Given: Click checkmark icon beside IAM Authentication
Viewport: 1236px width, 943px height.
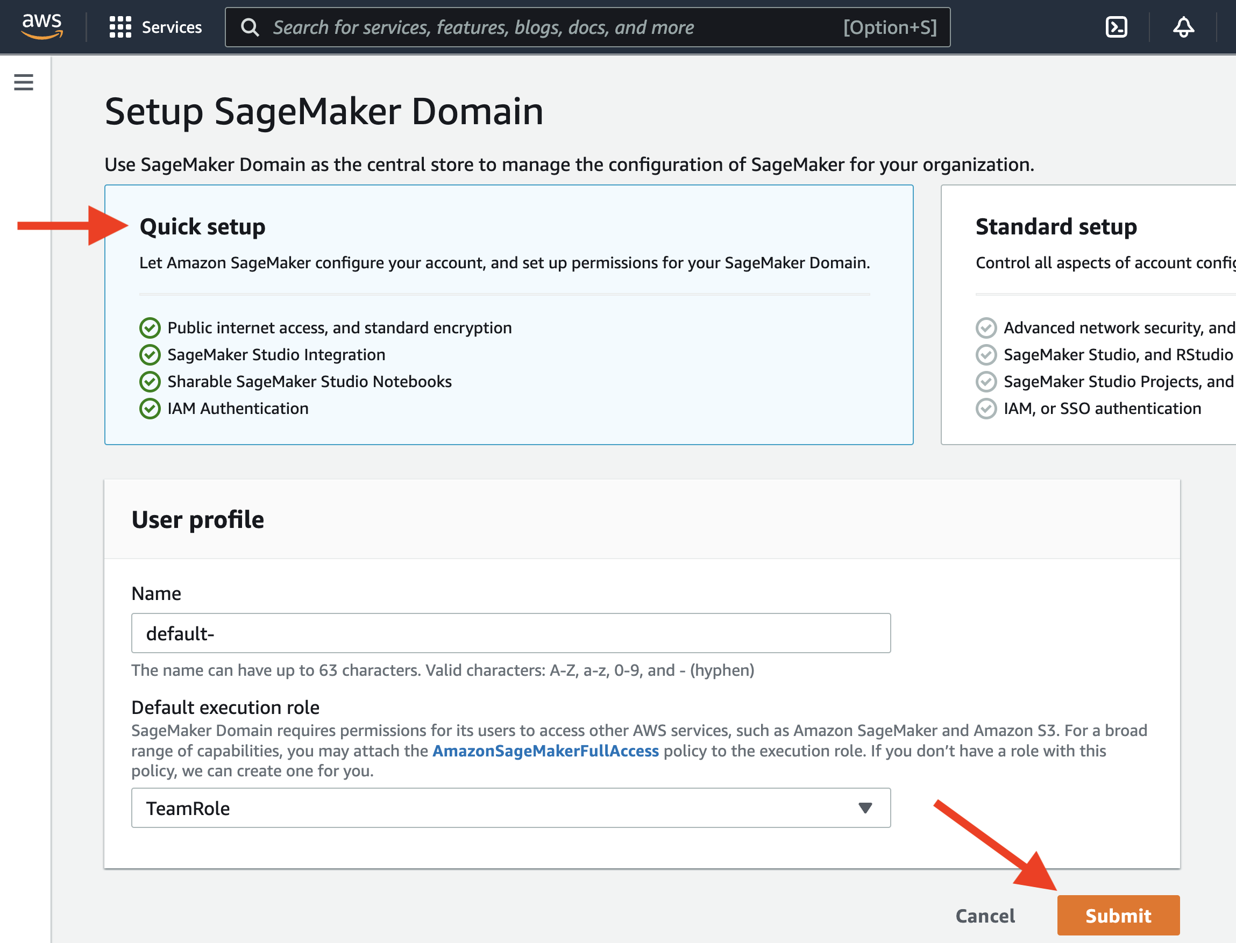Looking at the screenshot, I should [150, 409].
